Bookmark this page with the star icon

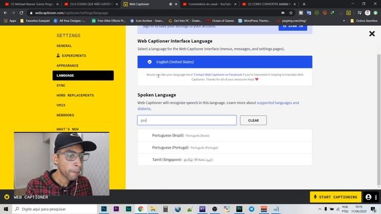coord(291,13)
